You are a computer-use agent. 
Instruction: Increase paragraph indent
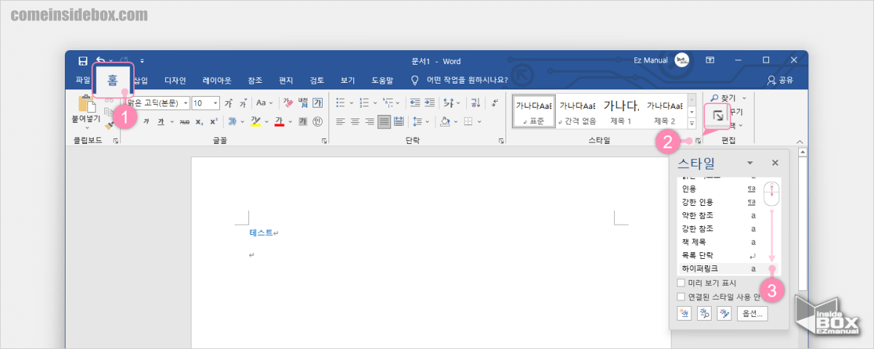[430, 103]
